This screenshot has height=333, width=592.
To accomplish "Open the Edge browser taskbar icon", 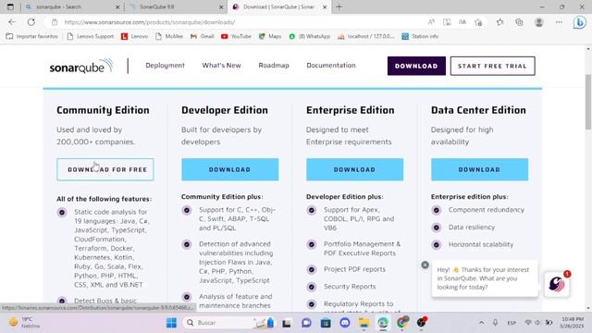I will click(383, 323).
